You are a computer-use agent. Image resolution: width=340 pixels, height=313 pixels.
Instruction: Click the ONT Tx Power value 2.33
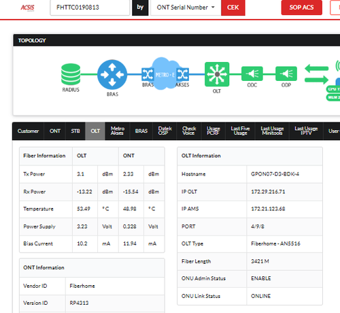click(x=129, y=174)
